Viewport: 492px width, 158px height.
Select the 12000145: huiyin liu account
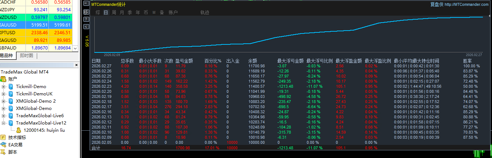click(44, 130)
